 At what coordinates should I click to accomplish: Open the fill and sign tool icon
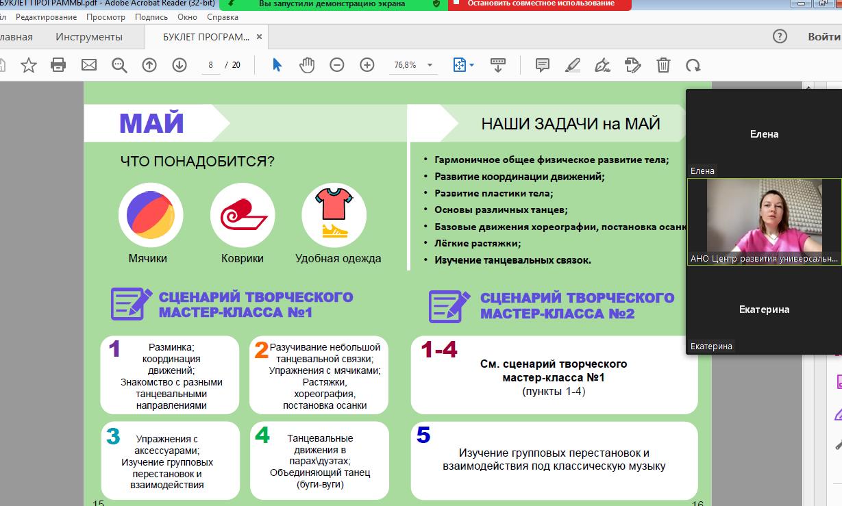[x=633, y=65]
